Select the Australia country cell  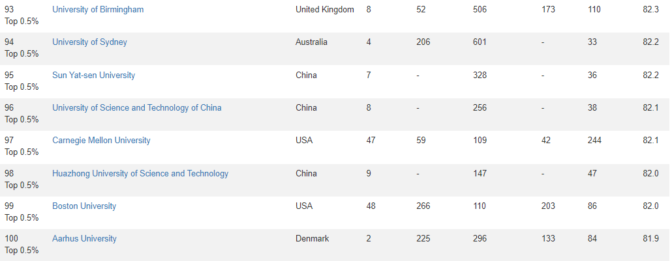[311, 42]
